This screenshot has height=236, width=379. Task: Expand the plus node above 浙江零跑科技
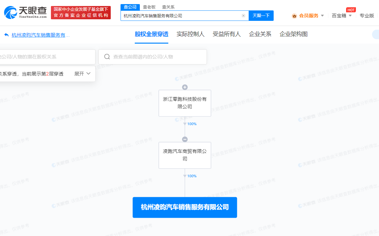pos(185,87)
